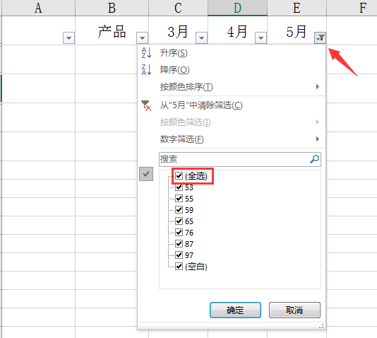
Task: Click the 5月 header cell text
Action: point(297,32)
